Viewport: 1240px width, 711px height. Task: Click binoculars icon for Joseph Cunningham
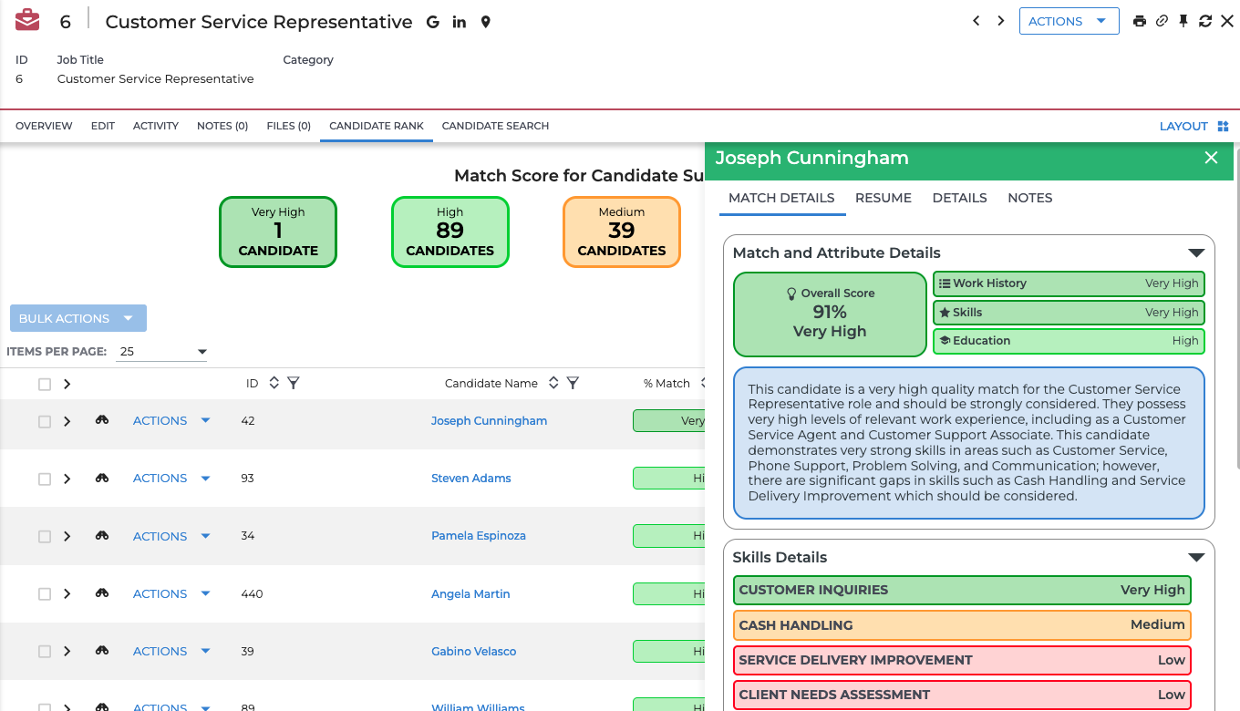coord(102,420)
